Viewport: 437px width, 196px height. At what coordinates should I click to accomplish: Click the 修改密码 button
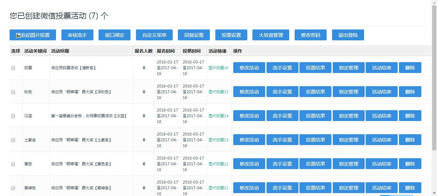[x=311, y=35]
